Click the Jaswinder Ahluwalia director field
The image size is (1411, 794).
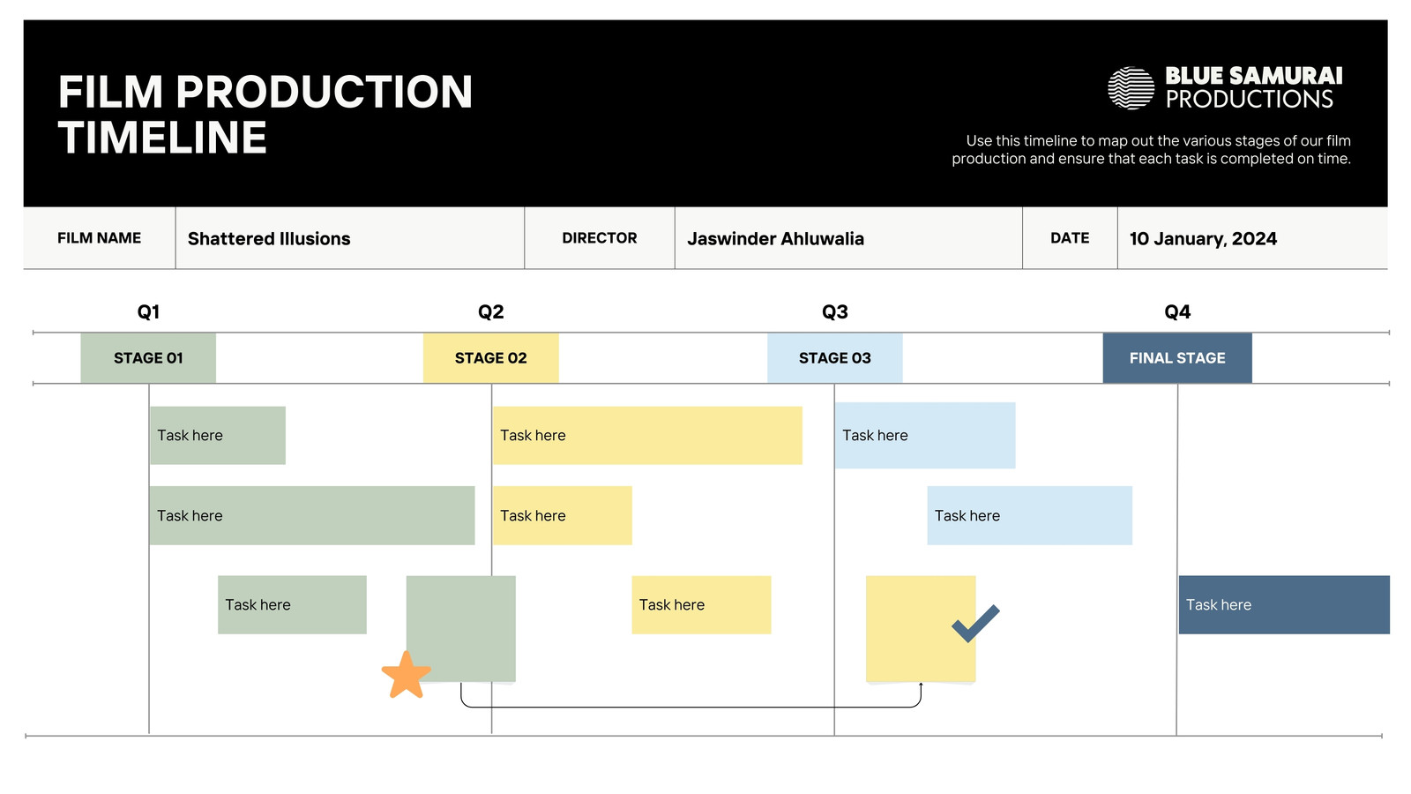[848, 238]
